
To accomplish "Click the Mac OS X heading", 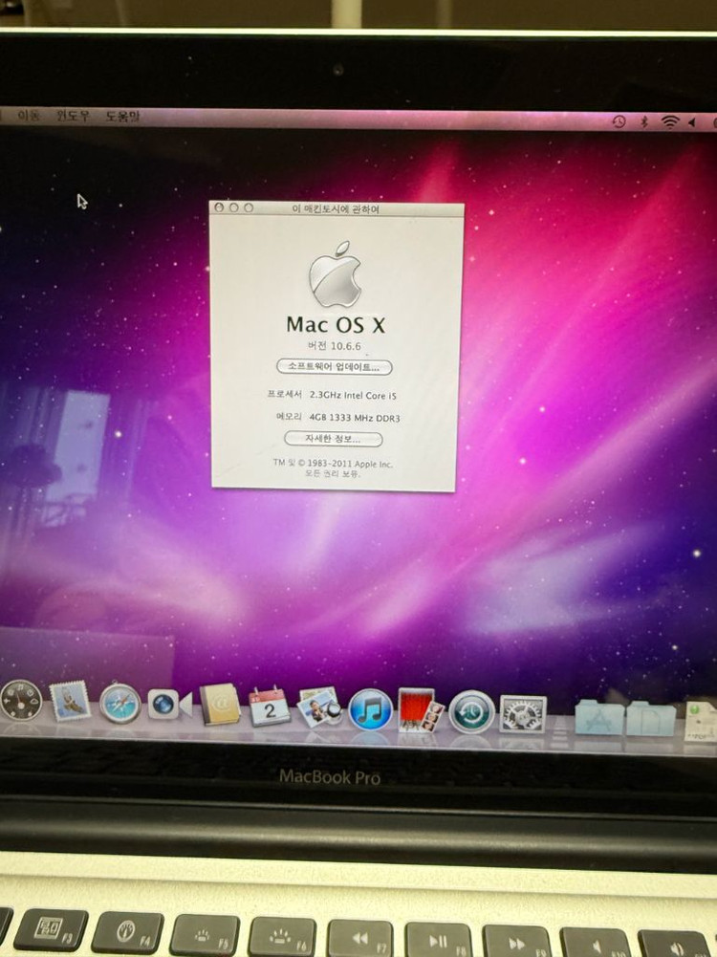I will pyautogui.click(x=336, y=325).
